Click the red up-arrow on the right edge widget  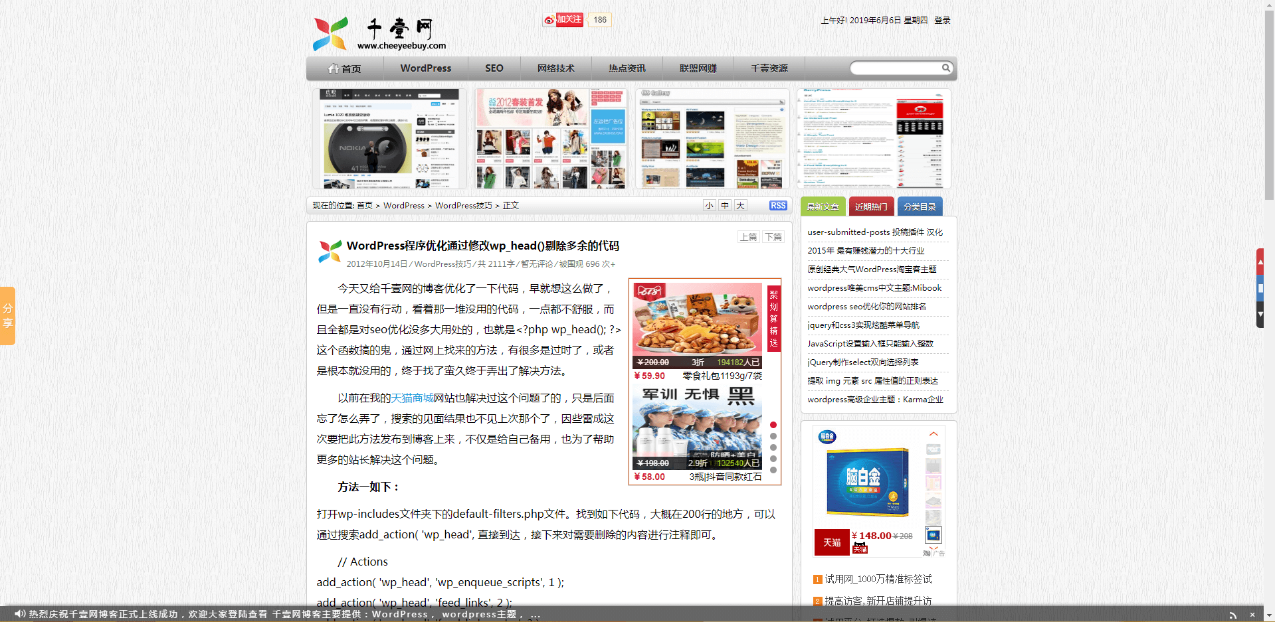coord(1260,260)
